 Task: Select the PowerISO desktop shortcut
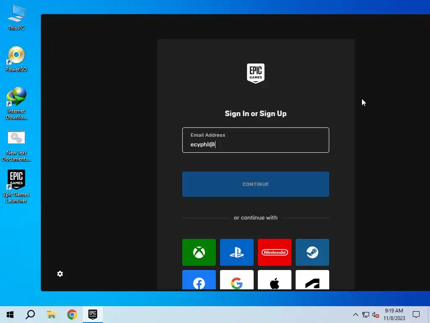coord(16,59)
